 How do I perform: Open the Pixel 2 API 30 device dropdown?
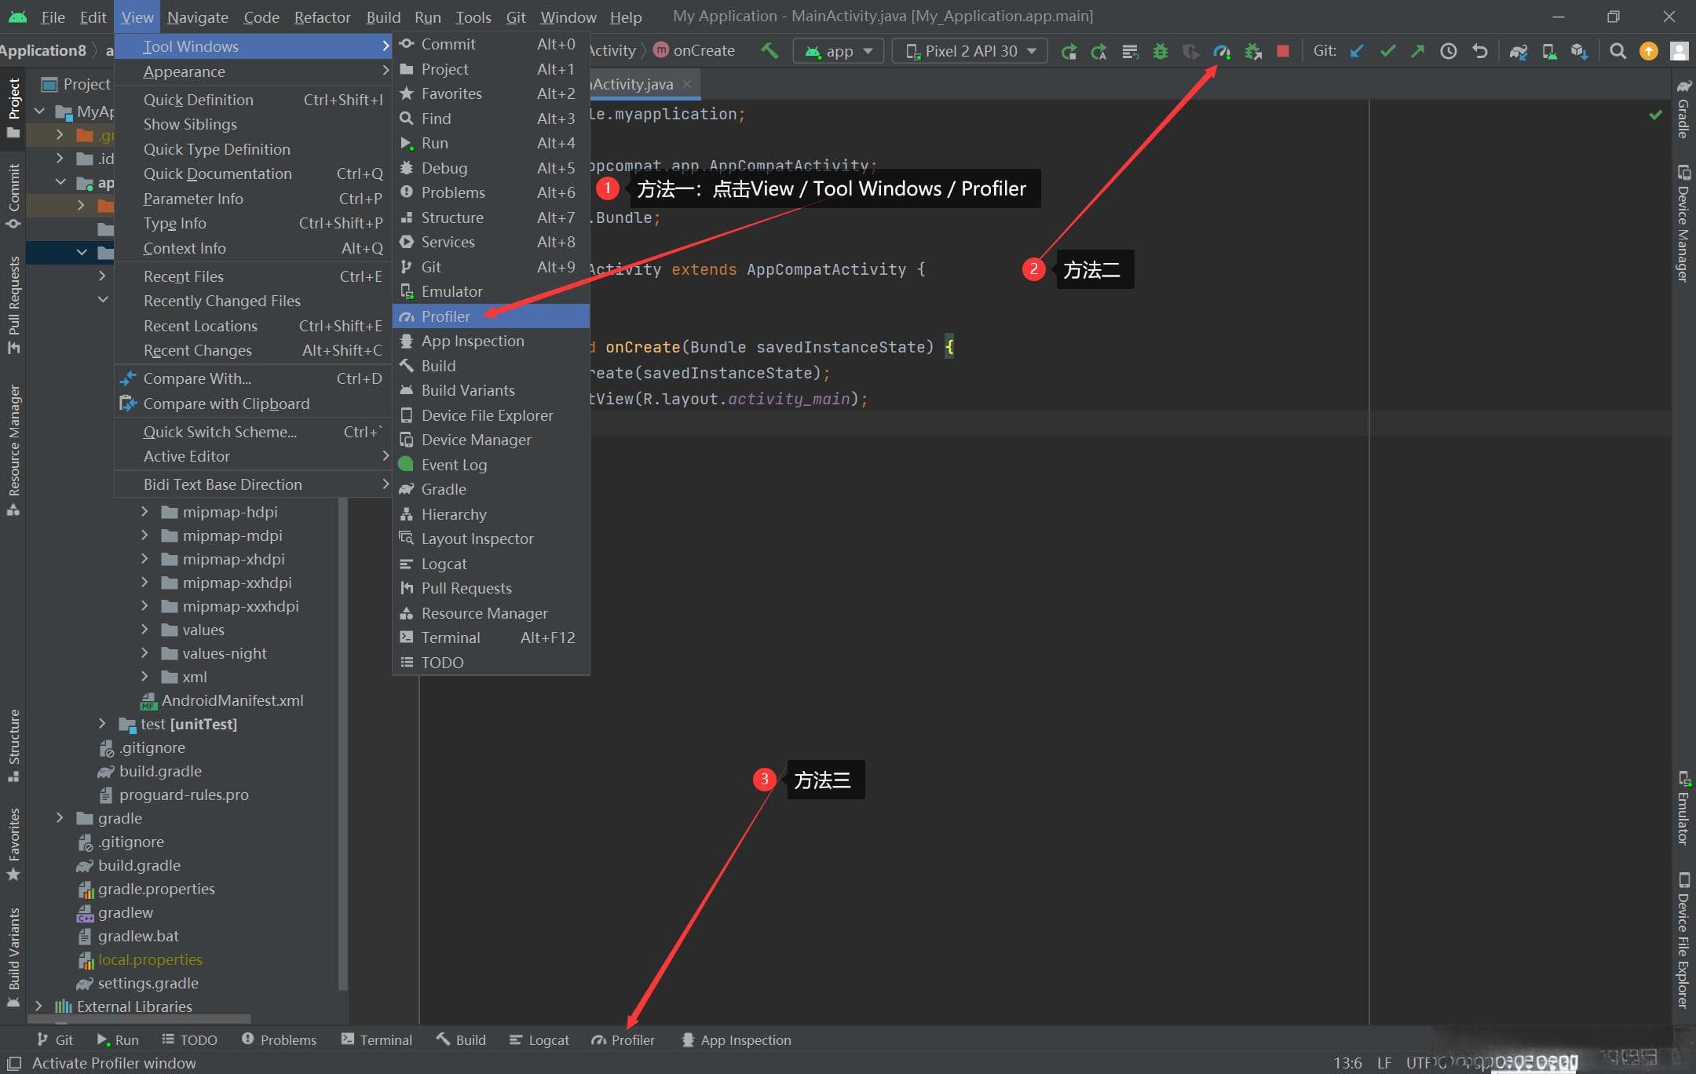click(x=970, y=51)
